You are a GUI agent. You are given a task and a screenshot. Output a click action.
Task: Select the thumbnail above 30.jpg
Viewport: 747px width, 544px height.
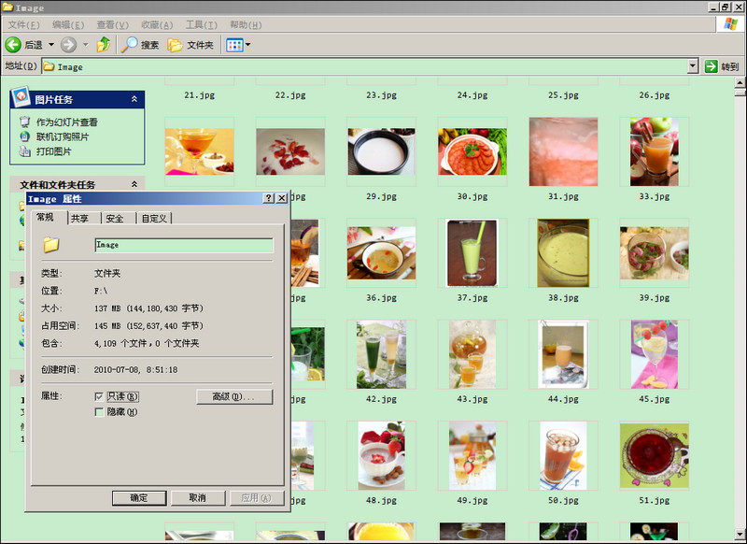point(472,151)
